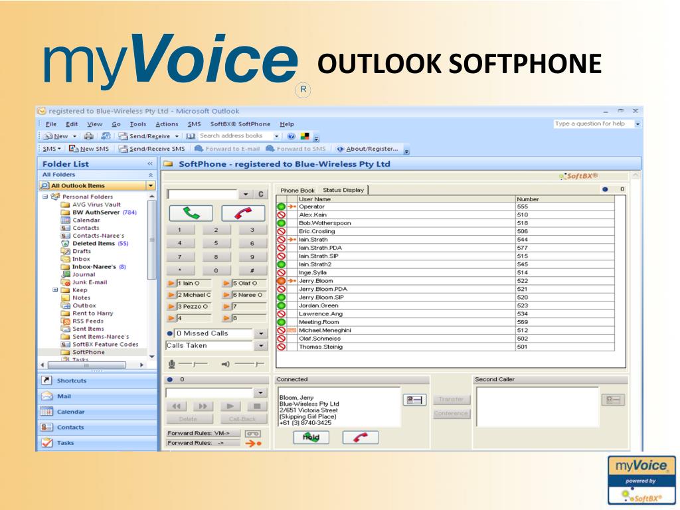Click the green status icon for Operator
This screenshot has width=680, height=510.
(281, 207)
